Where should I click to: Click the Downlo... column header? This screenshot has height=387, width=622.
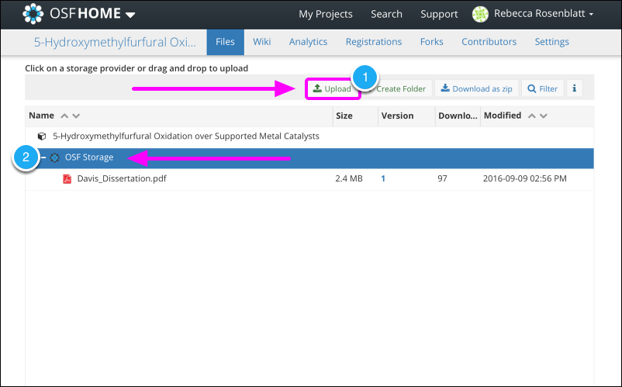tap(458, 116)
